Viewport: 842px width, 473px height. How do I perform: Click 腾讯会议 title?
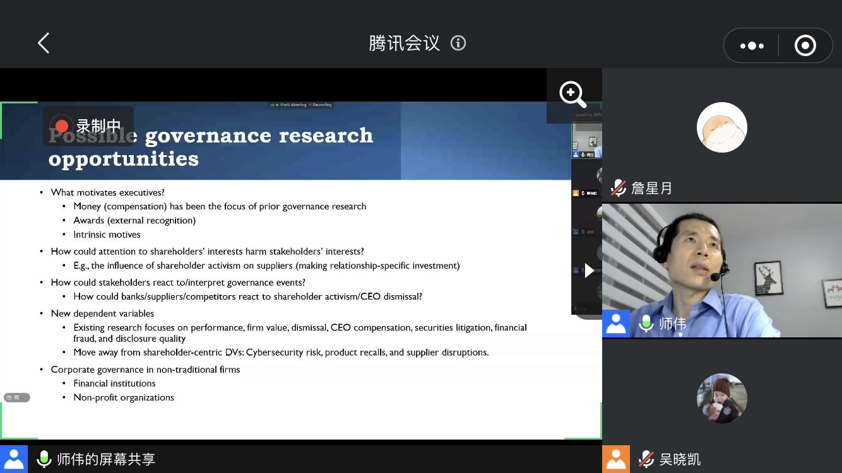click(405, 44)
